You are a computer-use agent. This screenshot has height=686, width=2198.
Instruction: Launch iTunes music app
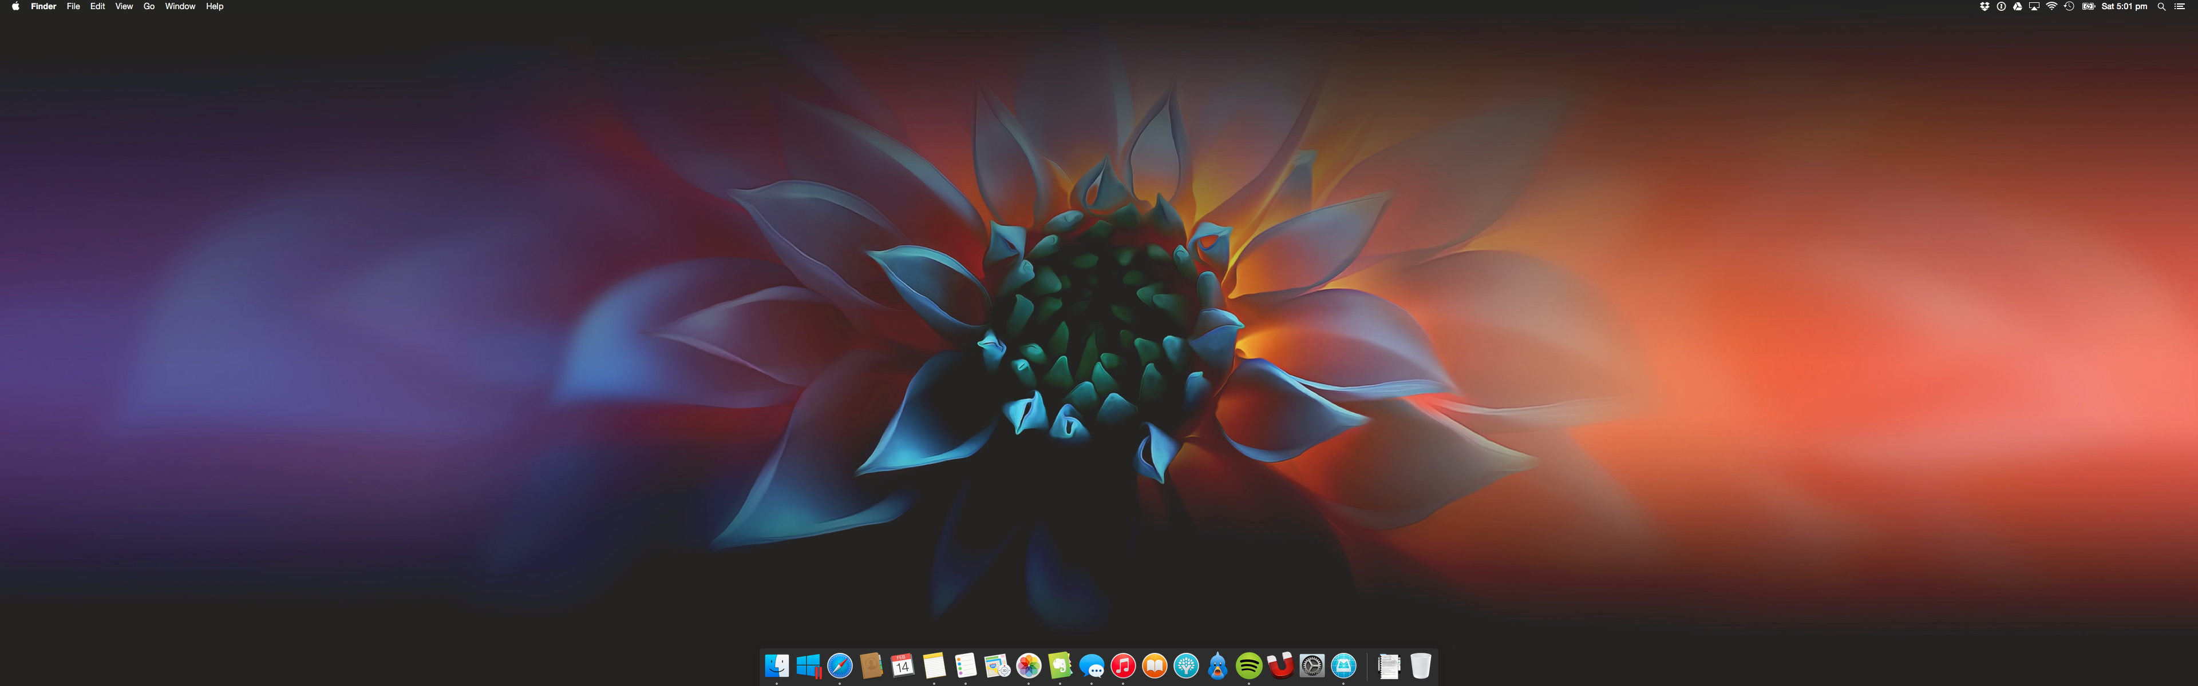point(1123,665)
